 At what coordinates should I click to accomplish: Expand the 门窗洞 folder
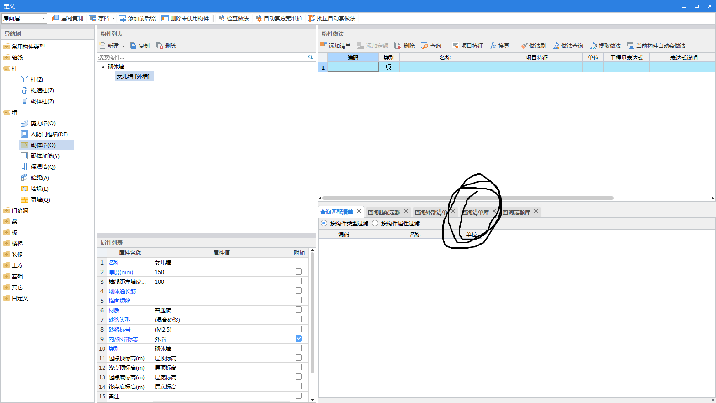tap(6, 211)
